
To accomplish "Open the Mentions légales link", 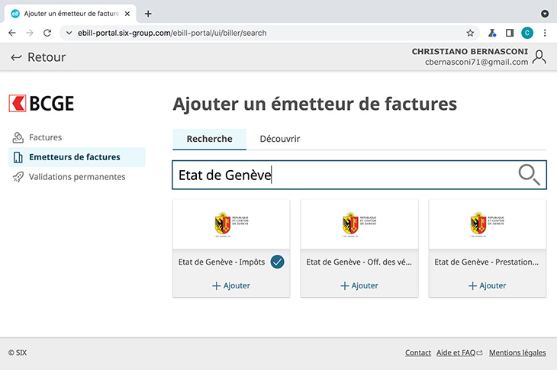I will coord(517,352).
